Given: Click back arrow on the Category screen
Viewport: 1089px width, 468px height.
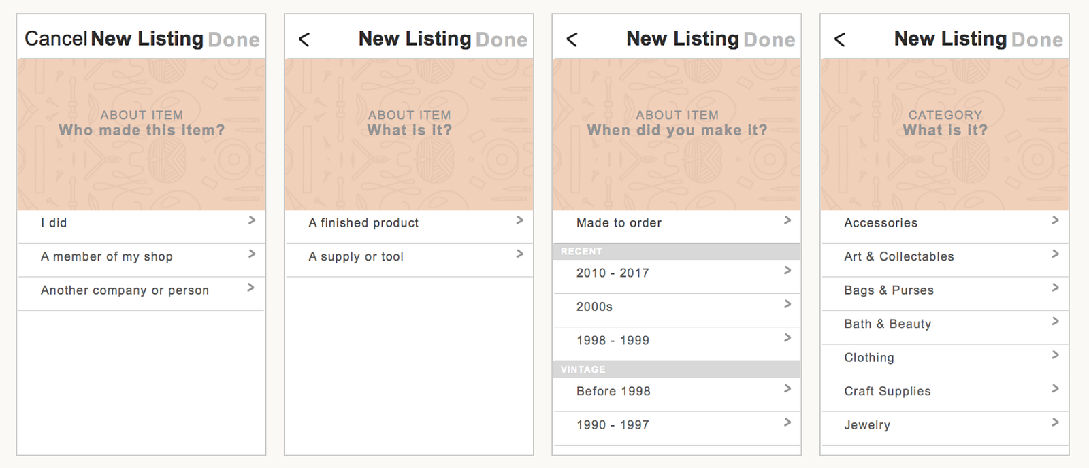Looking at the screenshot, I should pyautogui.click(x=840, y=39).
